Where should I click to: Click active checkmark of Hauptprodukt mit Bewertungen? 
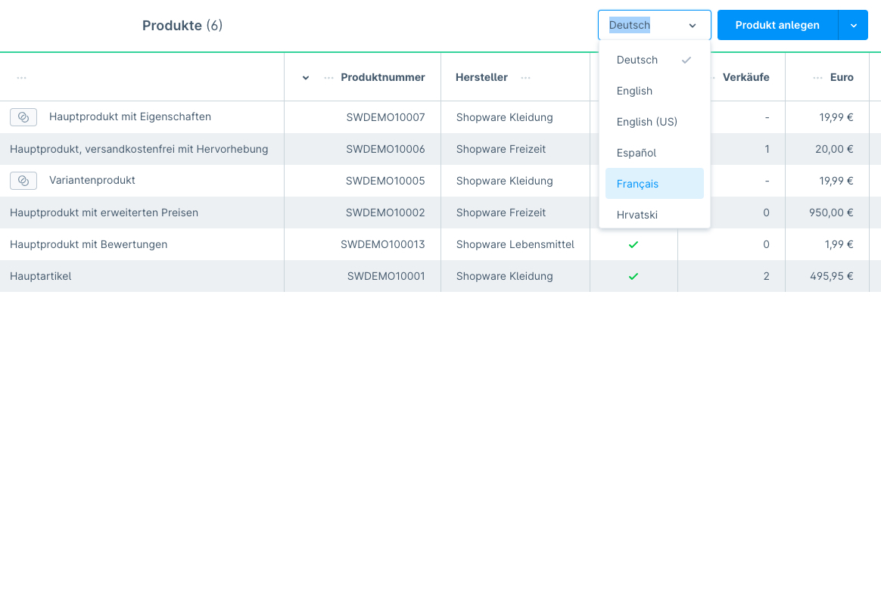pos(634,245)
